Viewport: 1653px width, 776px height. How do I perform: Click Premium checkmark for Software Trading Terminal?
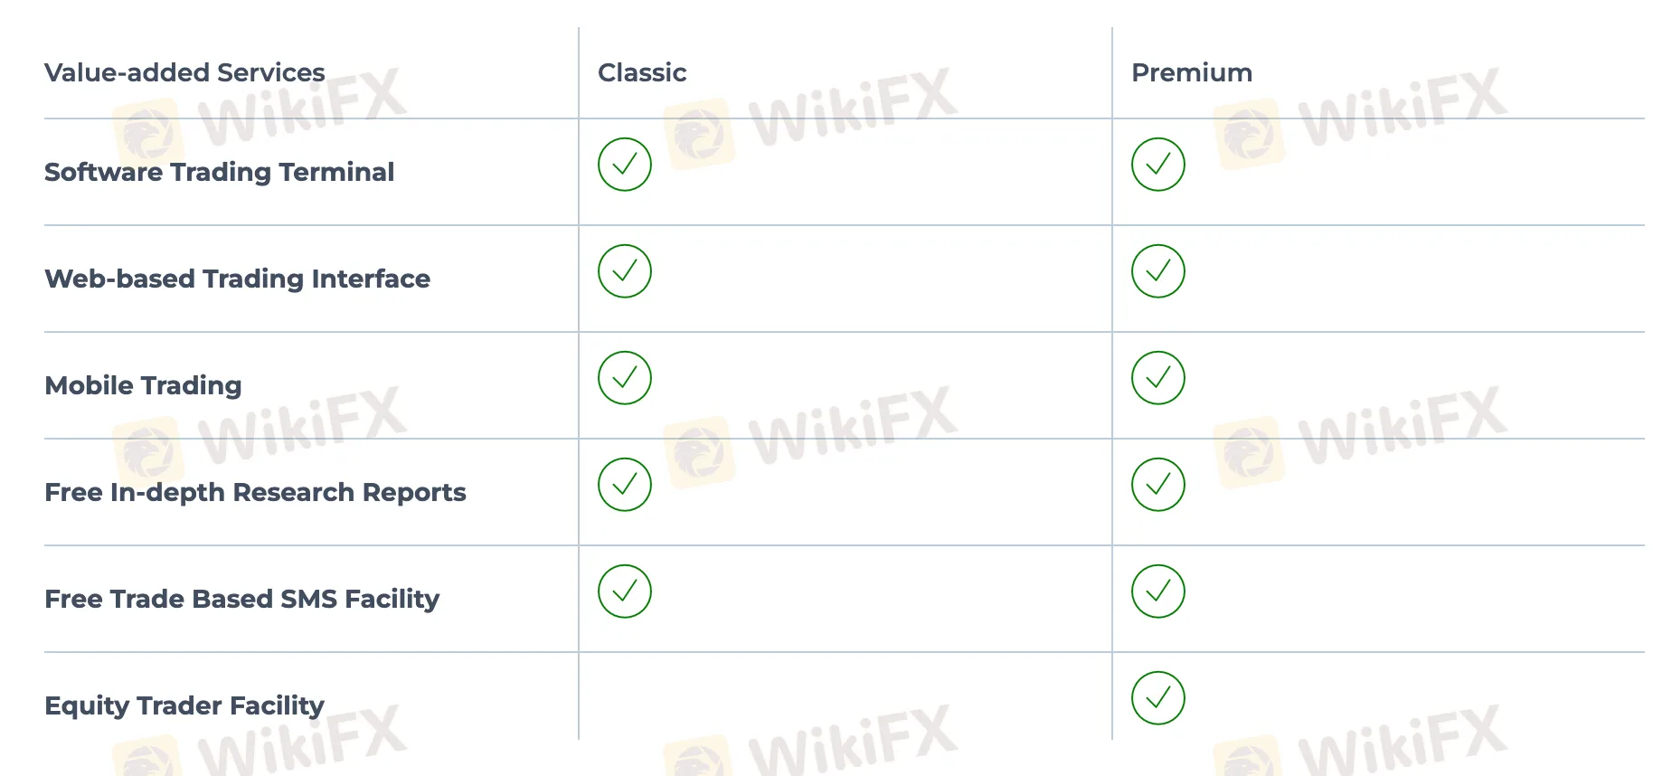pyautogui.click(x=1158, y=165)
